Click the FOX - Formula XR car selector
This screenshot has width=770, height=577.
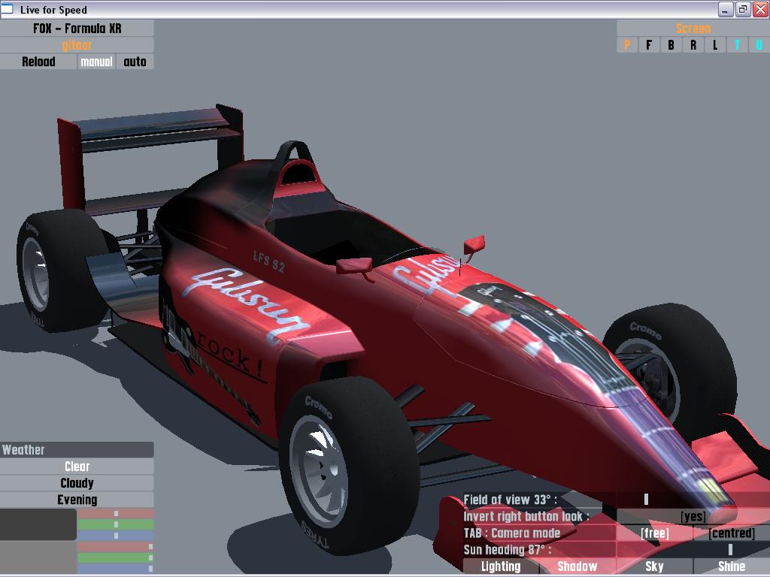(x=77, y=29)
